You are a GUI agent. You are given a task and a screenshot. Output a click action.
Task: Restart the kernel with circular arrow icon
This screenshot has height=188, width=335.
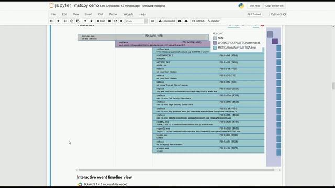coord(115,21)
